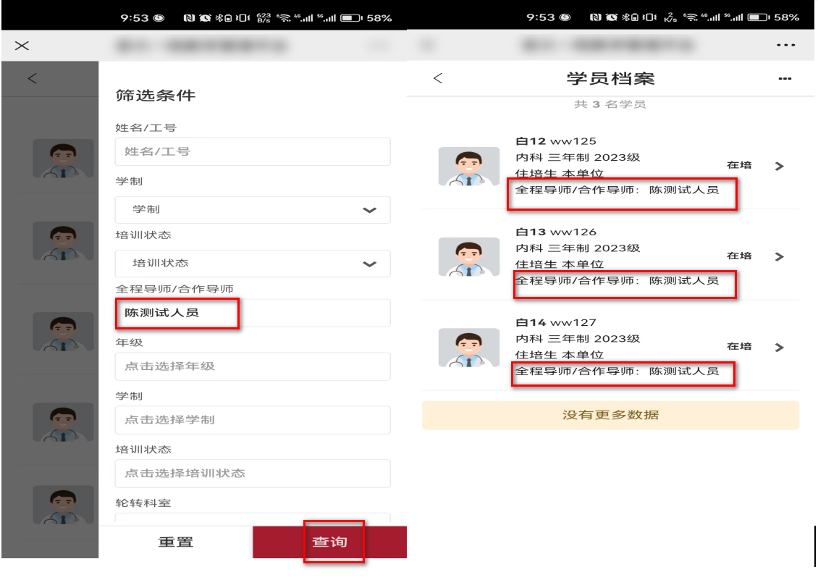Click mentor line under 白12 ww125
Image resolution: width=818 pixels, height=580 pixels.
click(617, 190)
